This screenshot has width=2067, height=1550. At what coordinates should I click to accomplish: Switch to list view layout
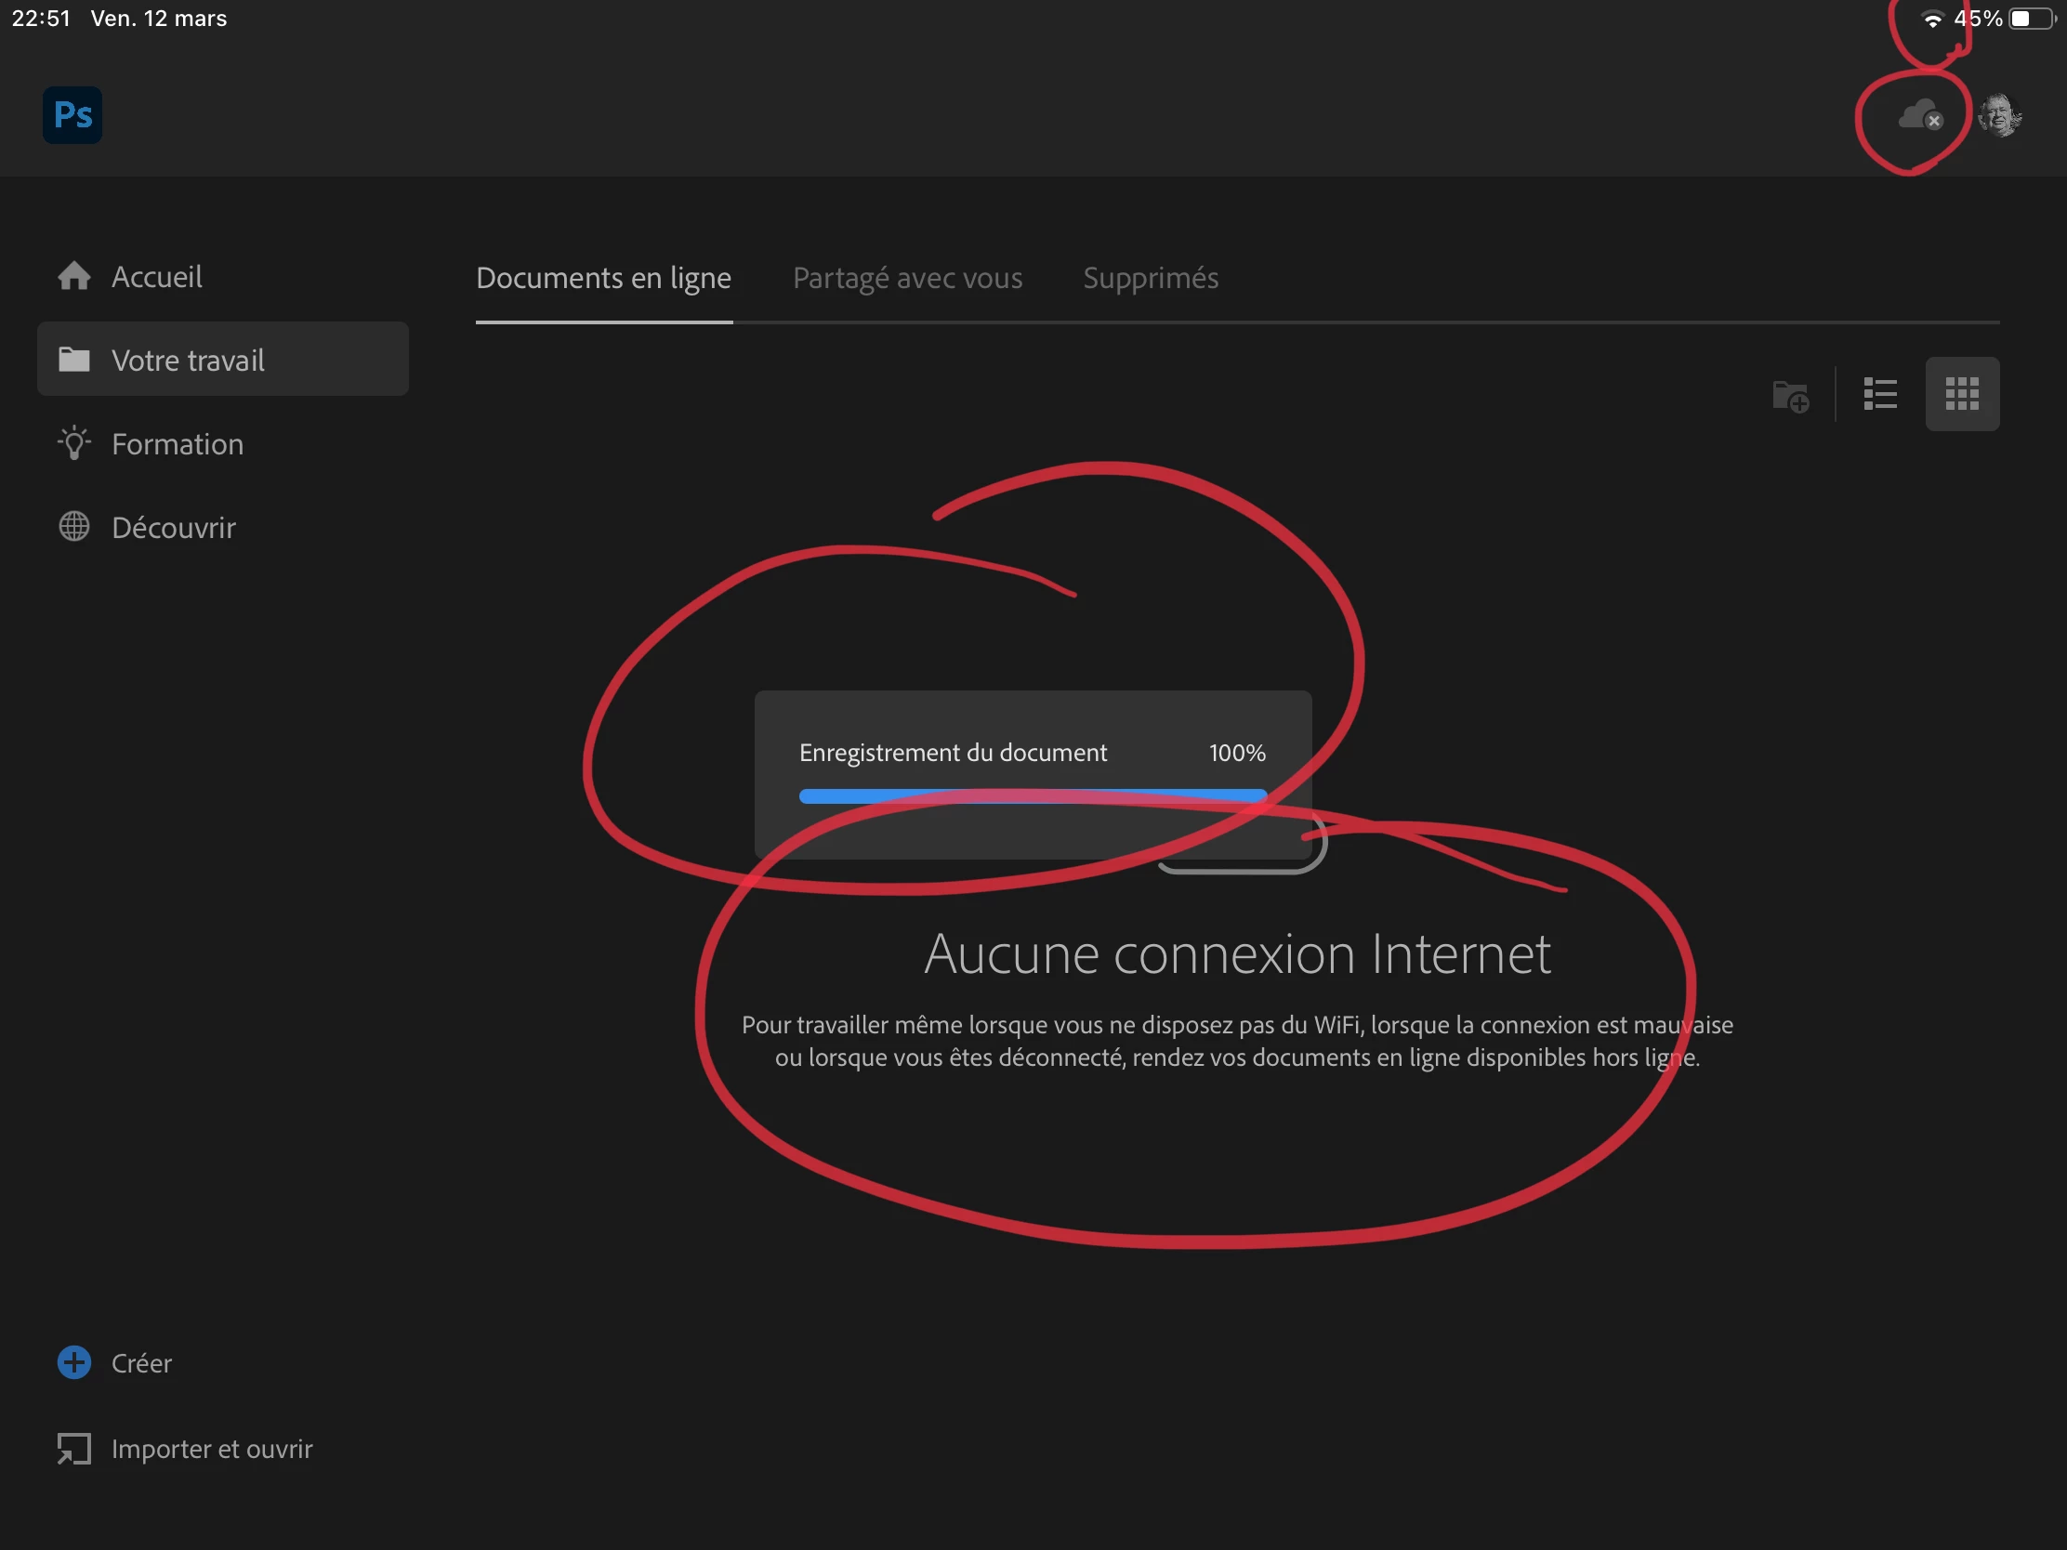(1880, 394)
